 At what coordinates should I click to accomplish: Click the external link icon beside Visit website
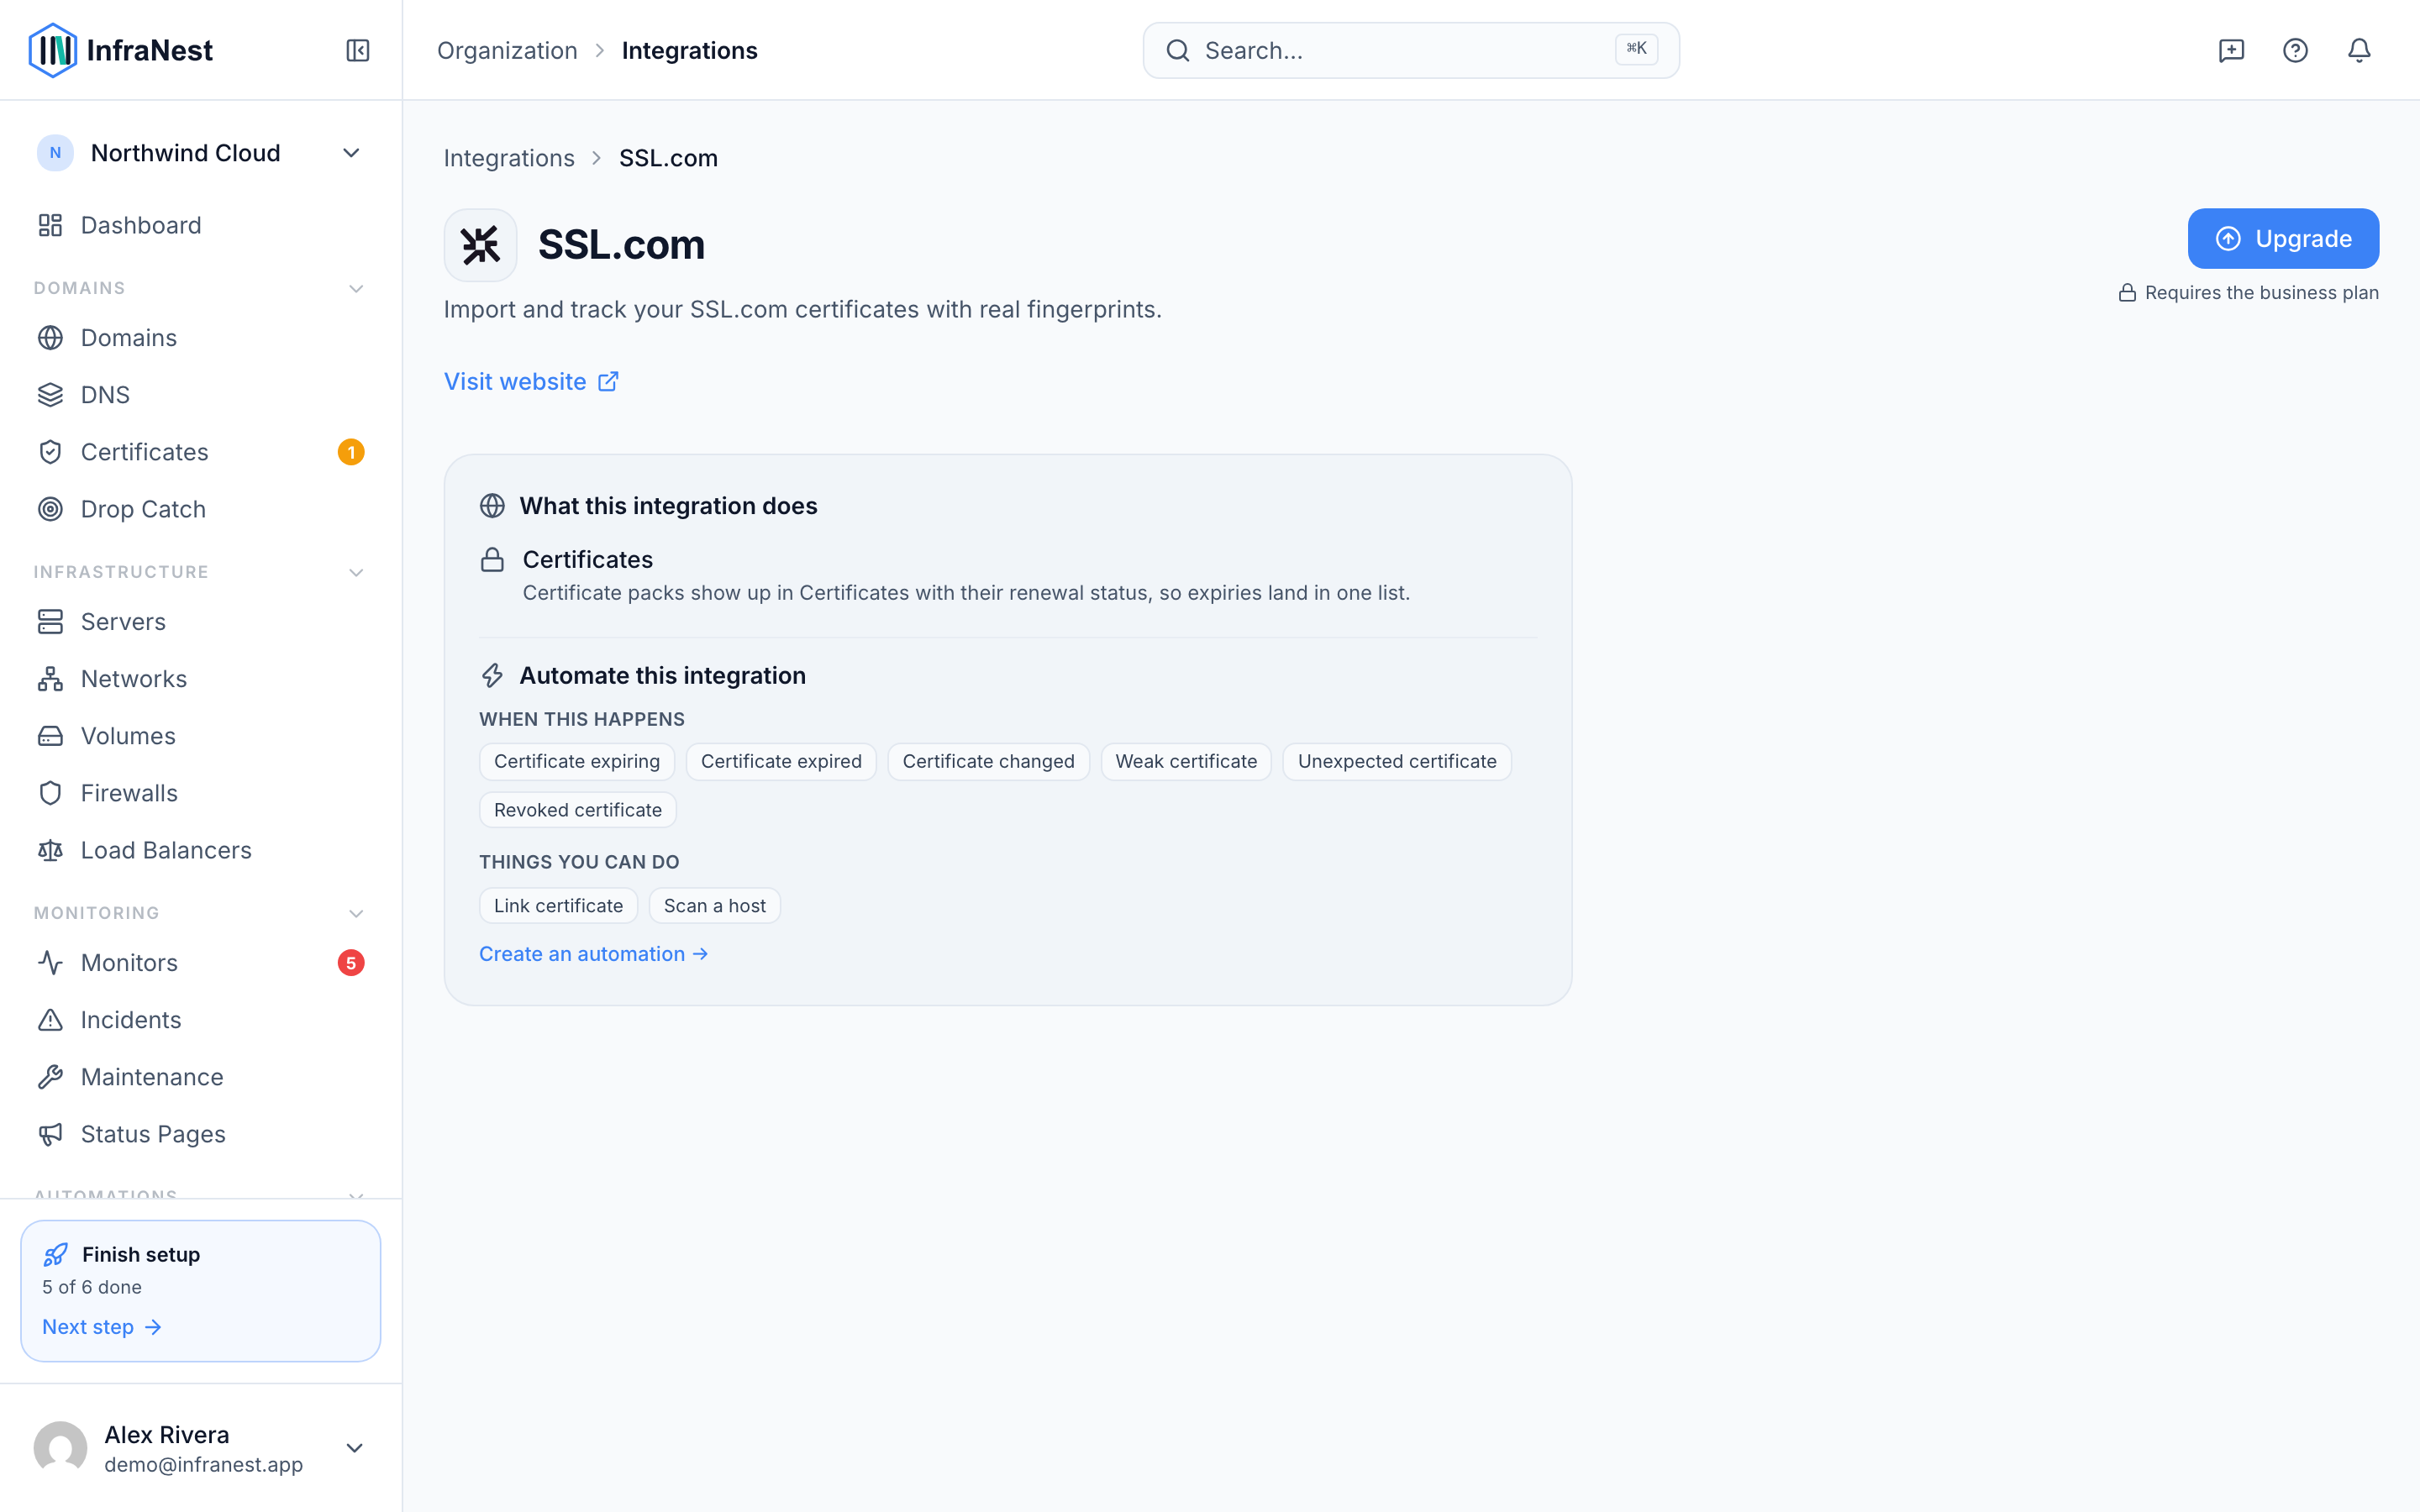(x=608, y=382)
